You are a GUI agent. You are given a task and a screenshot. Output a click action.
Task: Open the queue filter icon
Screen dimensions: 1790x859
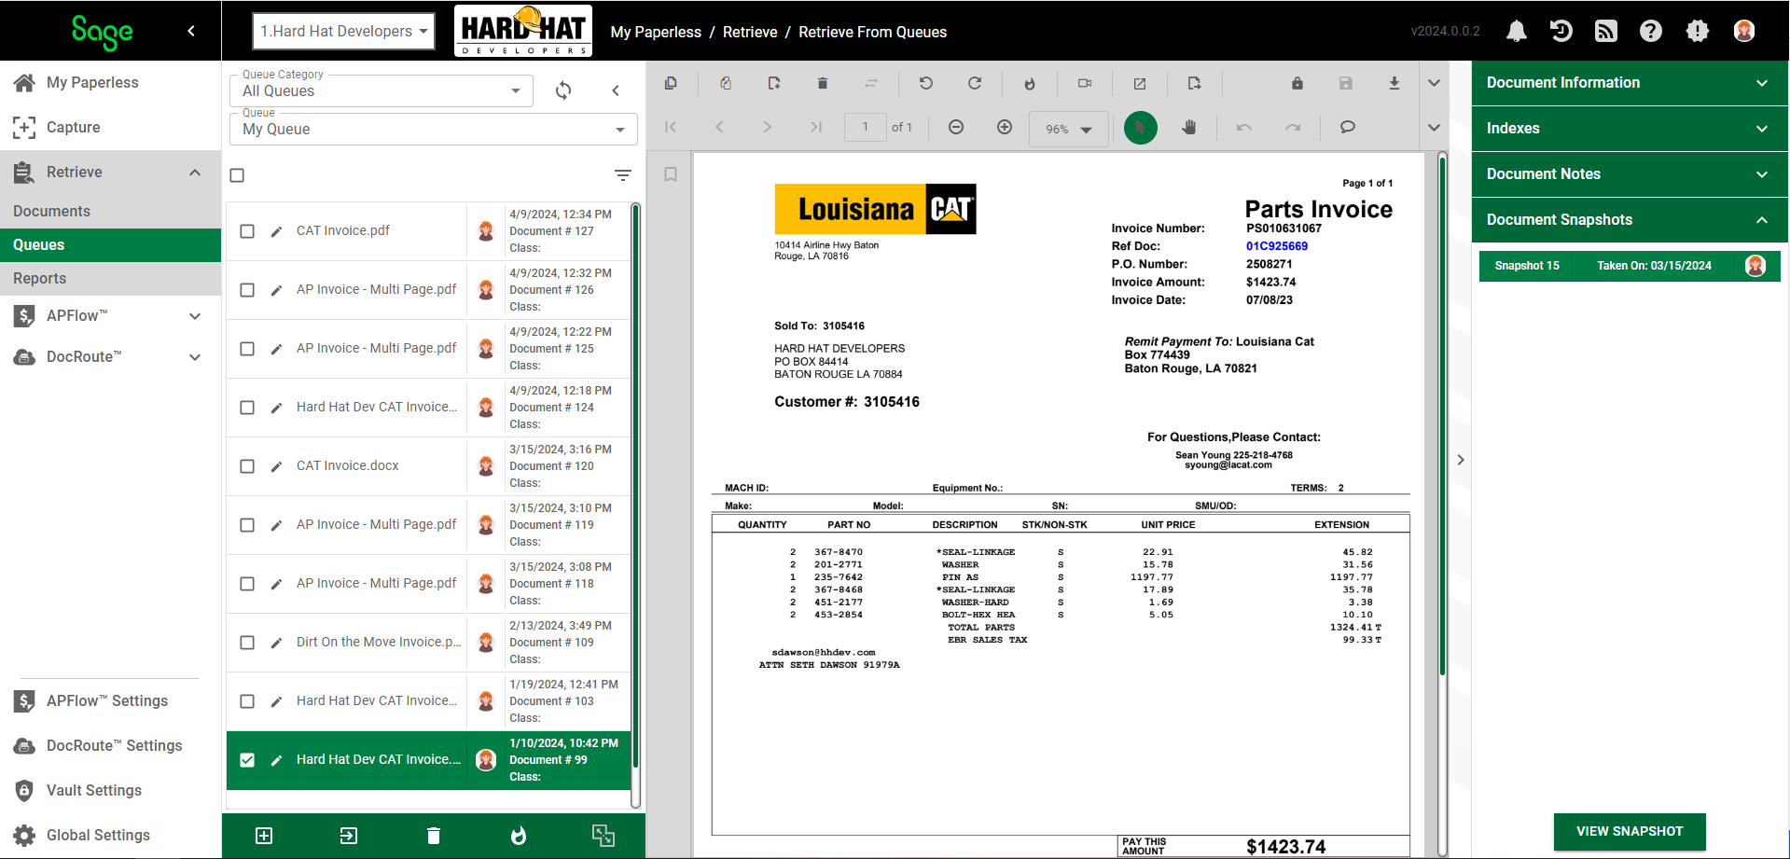point(623,175)
